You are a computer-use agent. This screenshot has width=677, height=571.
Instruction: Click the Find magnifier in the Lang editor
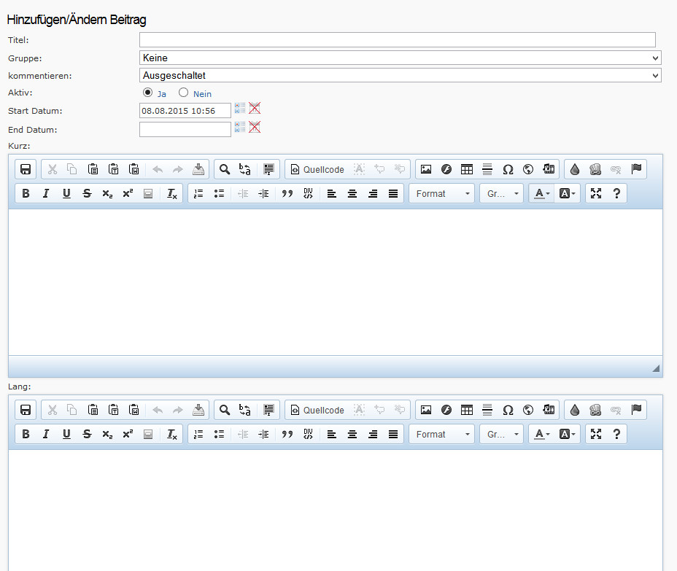(225, 410)
